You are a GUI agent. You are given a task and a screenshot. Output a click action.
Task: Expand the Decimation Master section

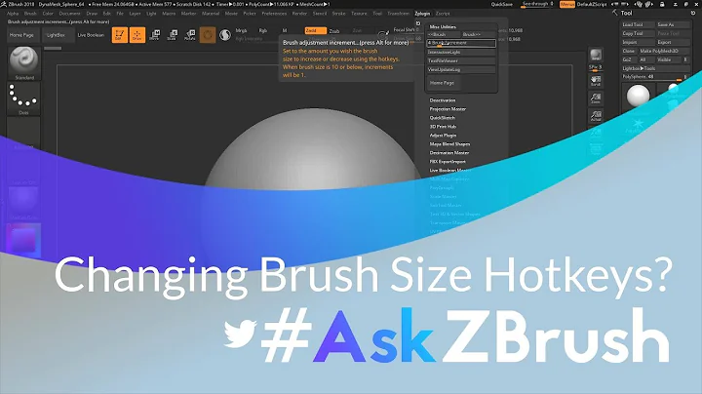click(x=449, y=153)
